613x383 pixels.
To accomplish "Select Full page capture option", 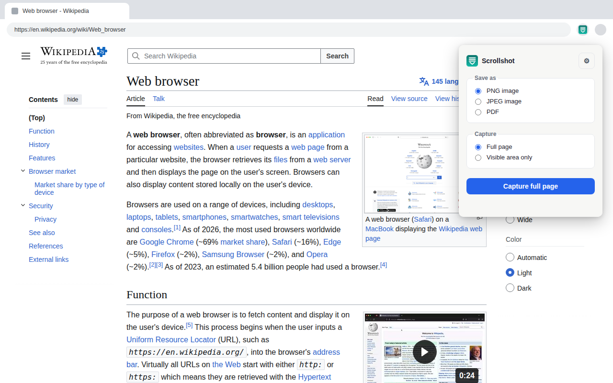I will point(478,147).
